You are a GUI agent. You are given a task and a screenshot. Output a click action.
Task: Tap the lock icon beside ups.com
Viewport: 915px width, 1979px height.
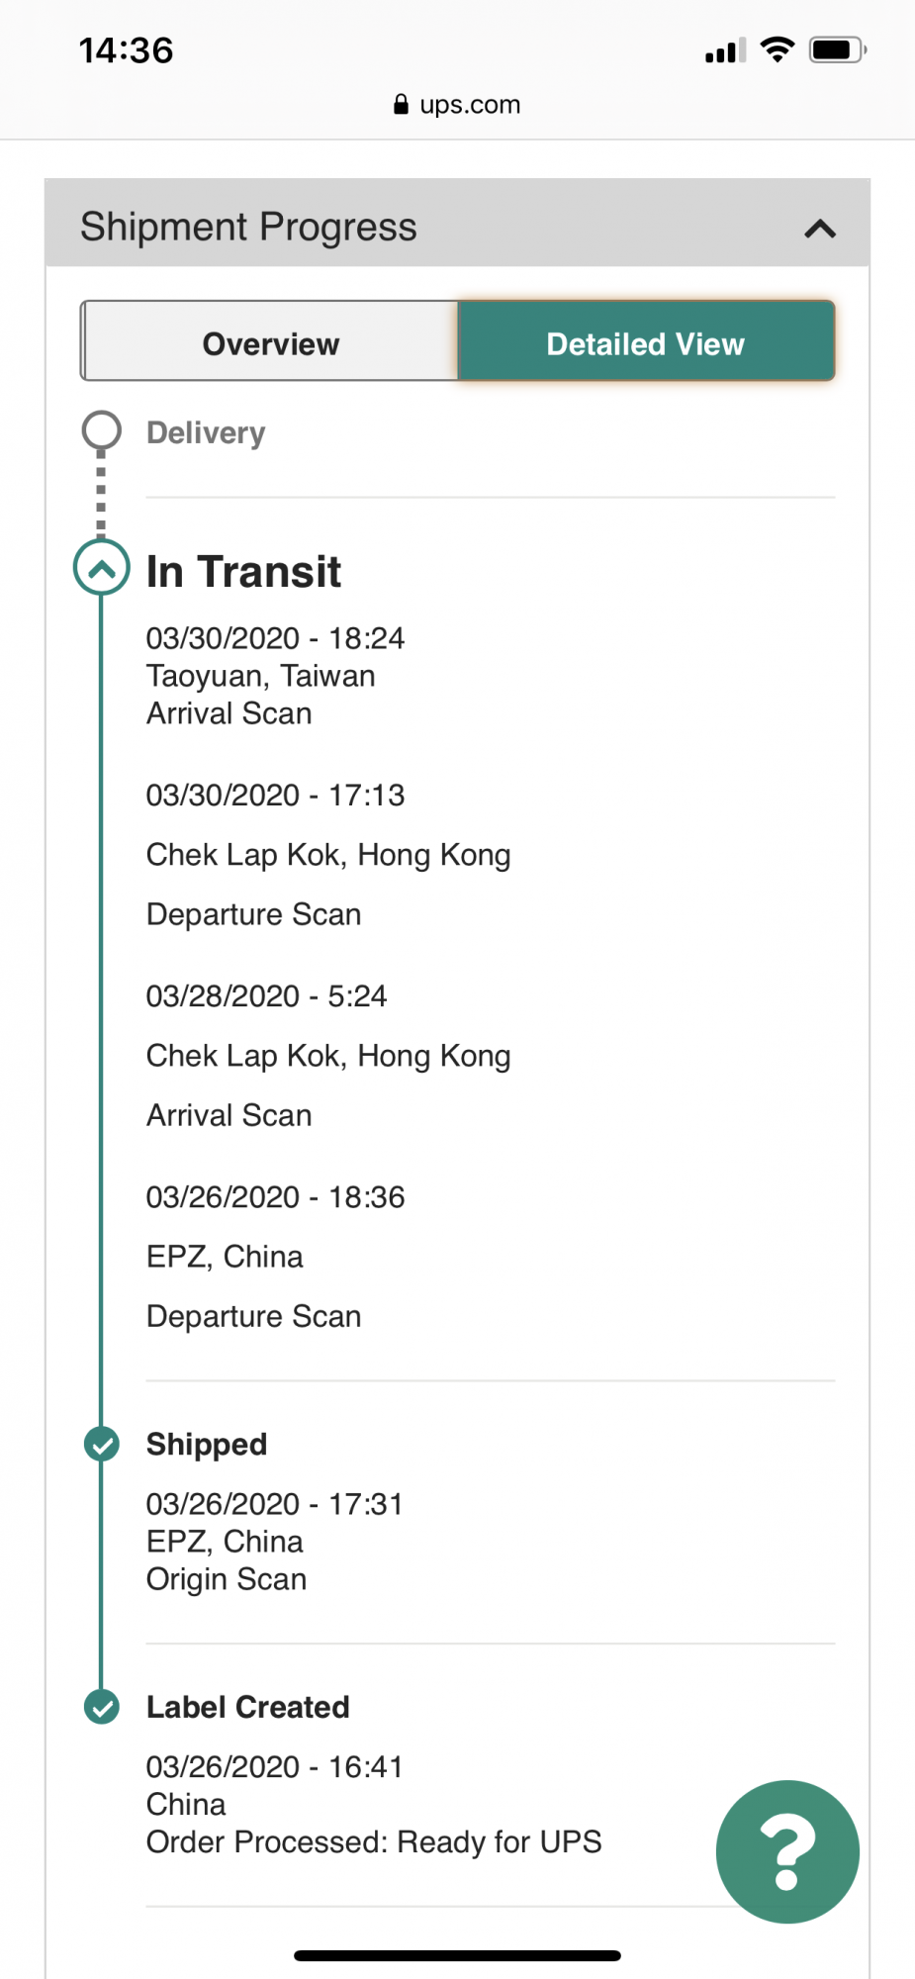[x=401, y=105]
